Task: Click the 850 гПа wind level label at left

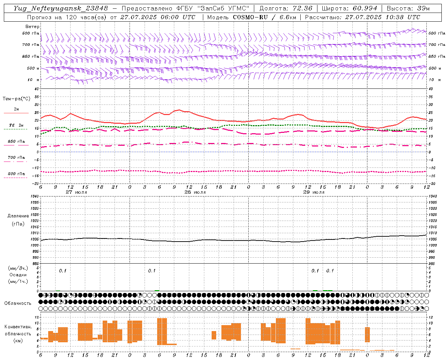Action: (31, 56)
